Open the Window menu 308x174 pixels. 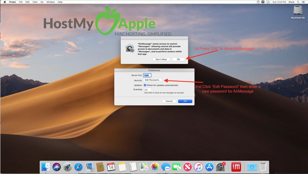(x=50, y=2)
